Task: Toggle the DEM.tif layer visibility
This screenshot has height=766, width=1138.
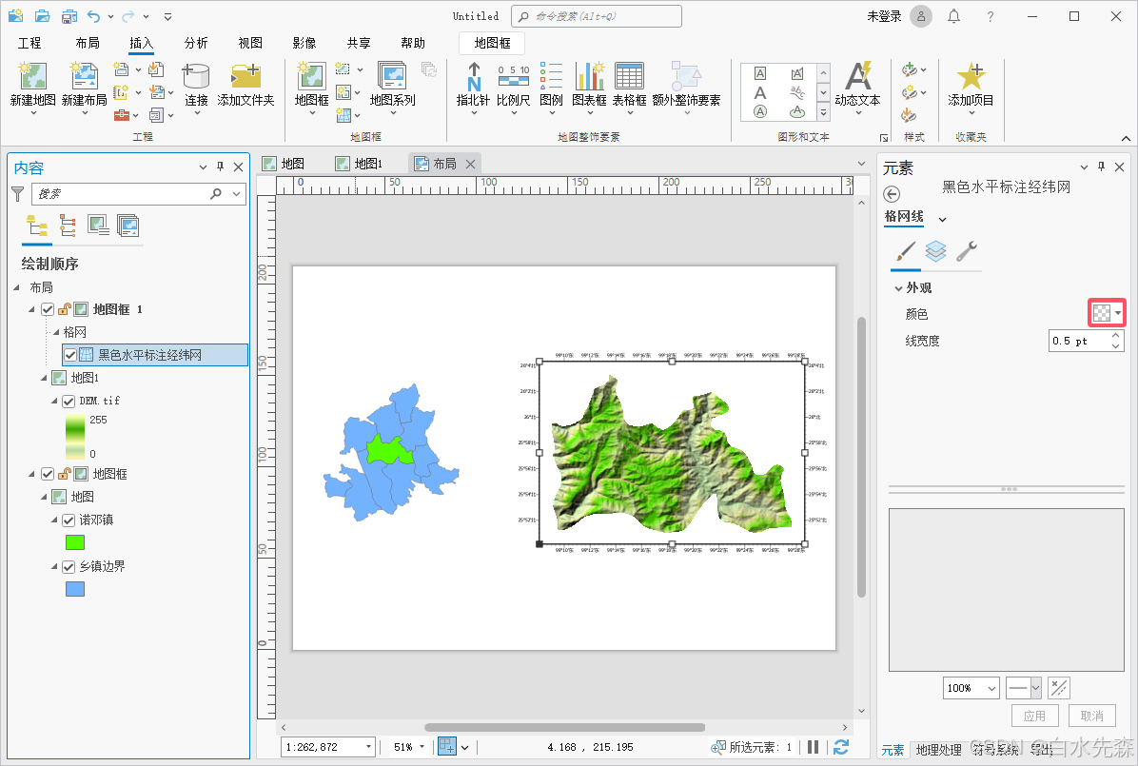Action: (69, 401)
